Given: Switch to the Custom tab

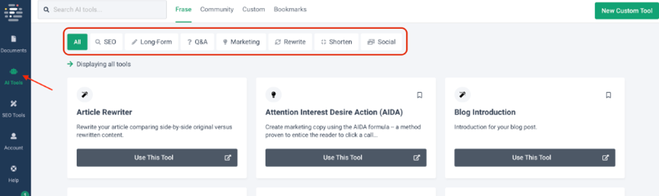Looking at the screenshot, I should pos(254,9).
